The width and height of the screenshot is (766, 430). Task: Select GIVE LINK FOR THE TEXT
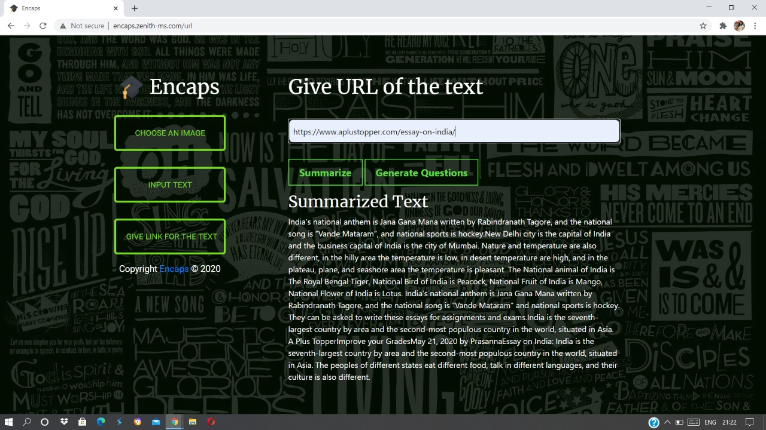[170, 236]
